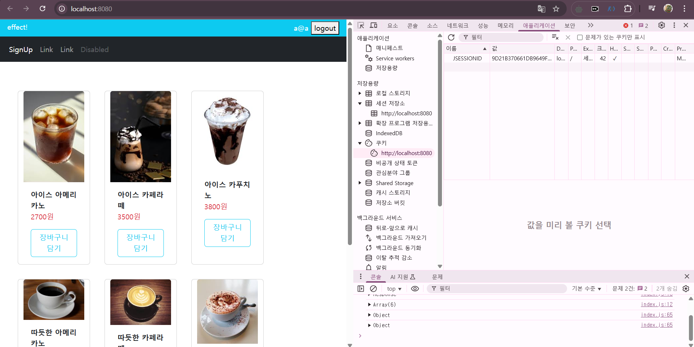Delete selected cookie with the X icon
The height and width of the screenshot is (347, 694).
point(568,37)
